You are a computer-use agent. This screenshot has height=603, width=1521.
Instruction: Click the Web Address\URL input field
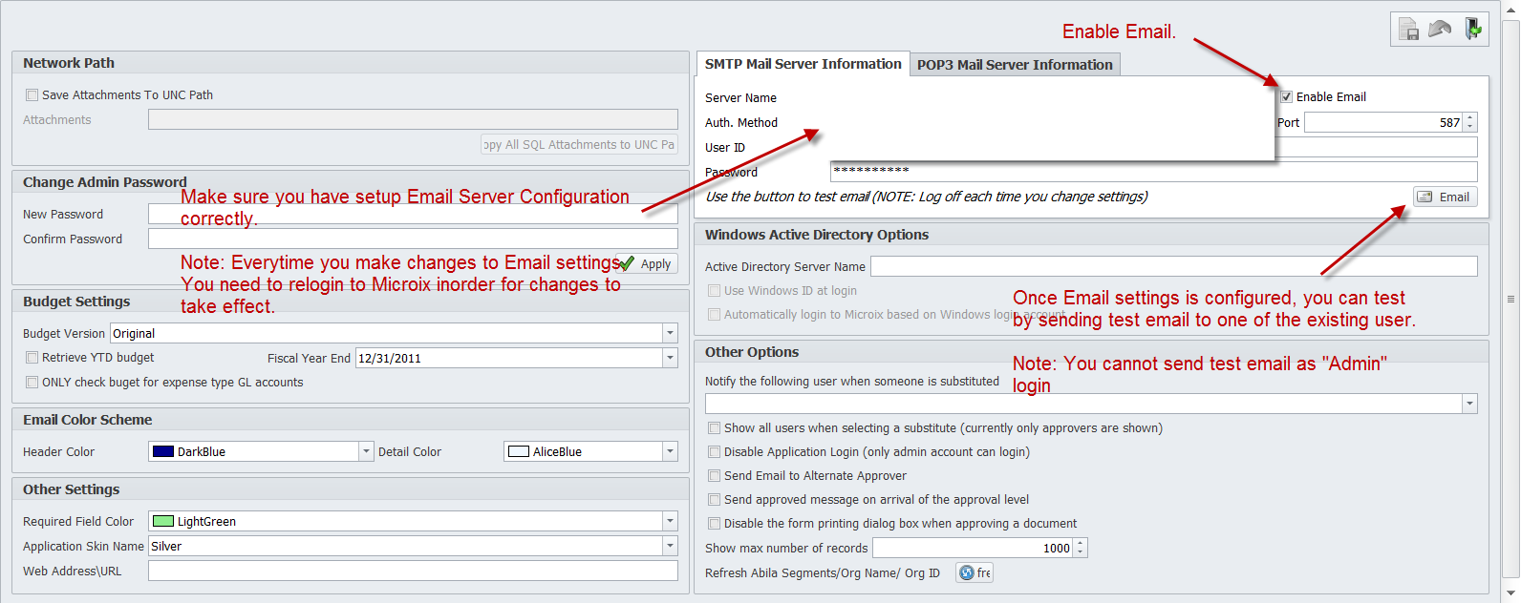412,571
